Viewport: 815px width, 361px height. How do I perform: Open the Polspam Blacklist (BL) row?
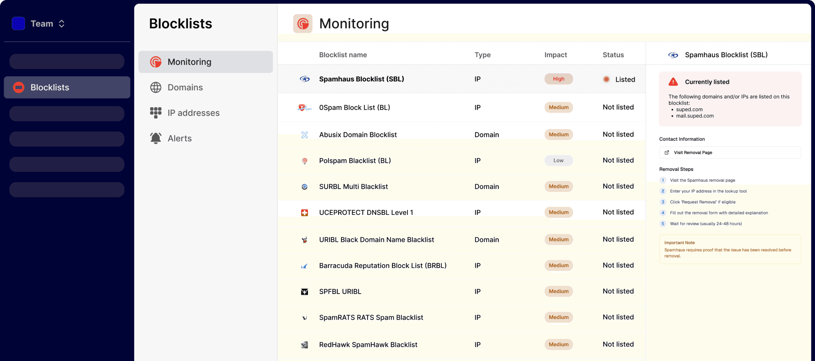coord(461,161)
